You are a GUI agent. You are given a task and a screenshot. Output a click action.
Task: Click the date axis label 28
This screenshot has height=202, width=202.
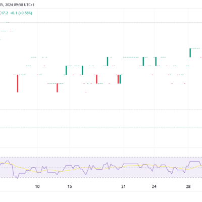tap(188, 186)
